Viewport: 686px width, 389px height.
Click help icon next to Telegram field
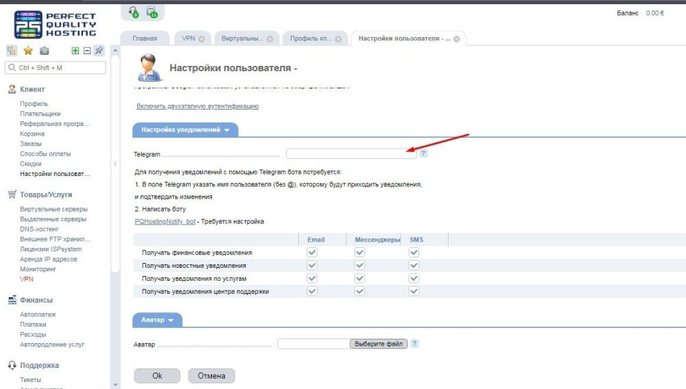(423, 153)
